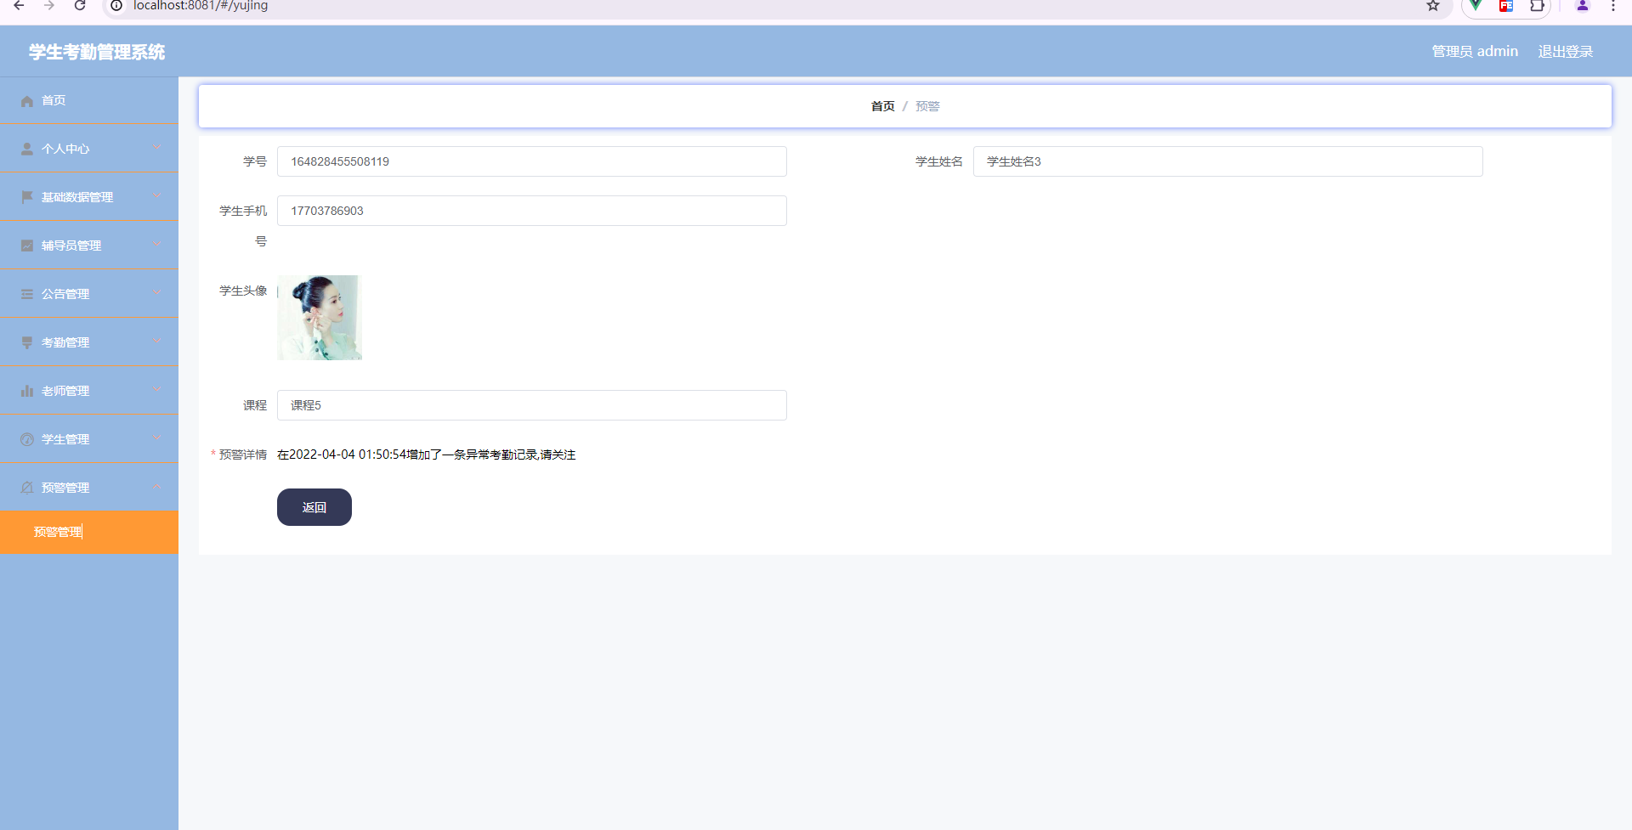Click 预警 in the breadcrumb

click(x=927, y=106)
